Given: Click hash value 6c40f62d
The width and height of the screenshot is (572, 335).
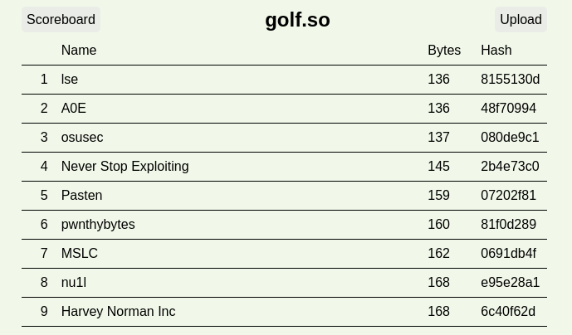Looking at the screenshot, I should pyautogui.click(x=508, y=311).
